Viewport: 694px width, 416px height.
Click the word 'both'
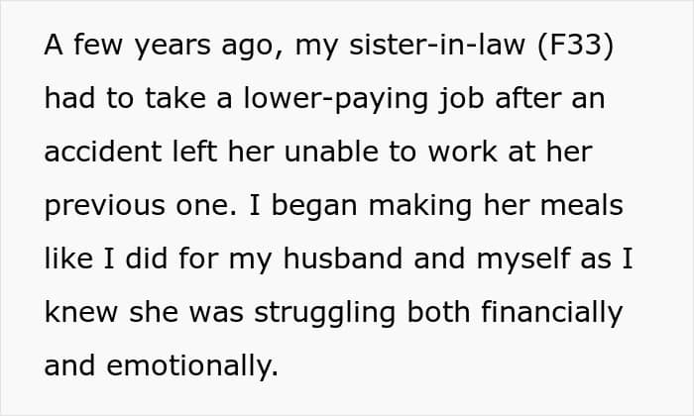click(x=438, y=312)
